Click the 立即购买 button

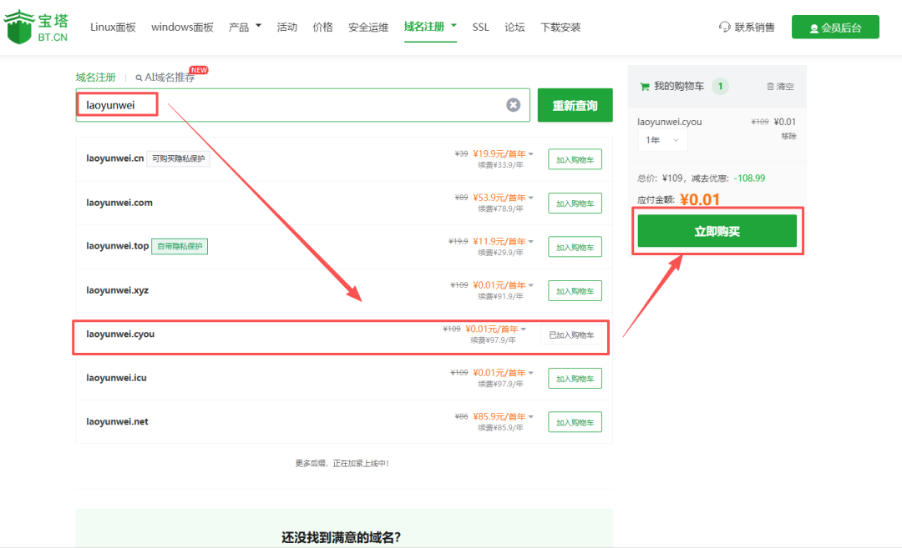(717, 231)
